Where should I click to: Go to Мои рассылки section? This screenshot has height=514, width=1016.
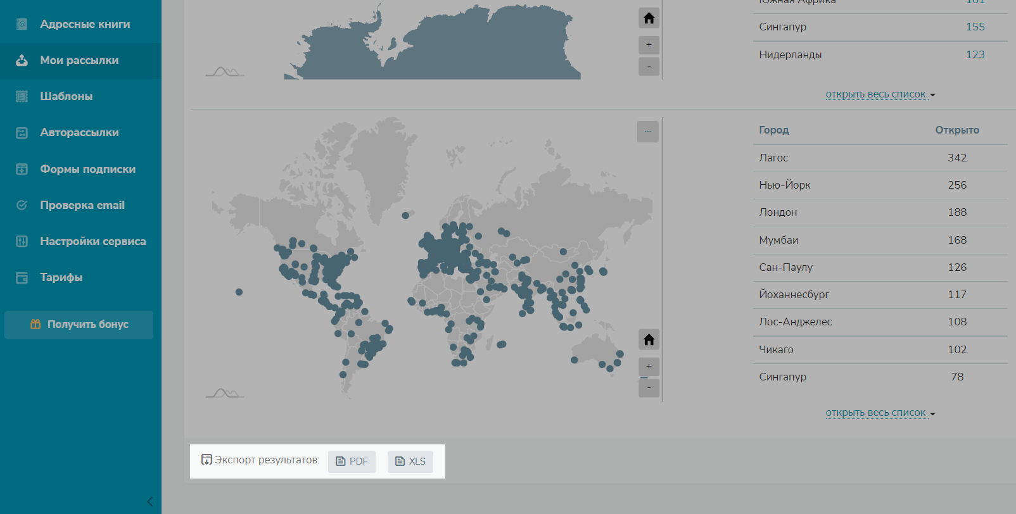pyautogui.click(x=79, y=60)
